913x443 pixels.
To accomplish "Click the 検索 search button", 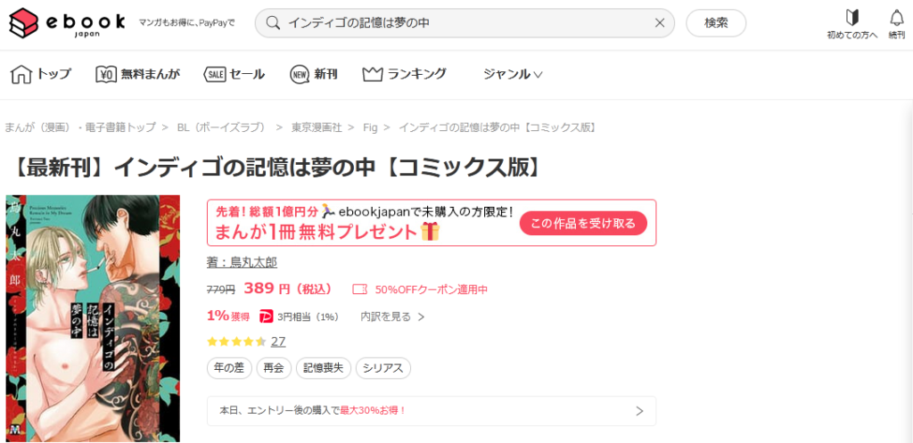I will coord(716,22).
